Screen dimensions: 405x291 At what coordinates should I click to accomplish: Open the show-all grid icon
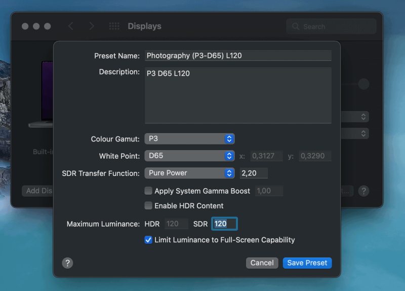(x=114, y=26)
